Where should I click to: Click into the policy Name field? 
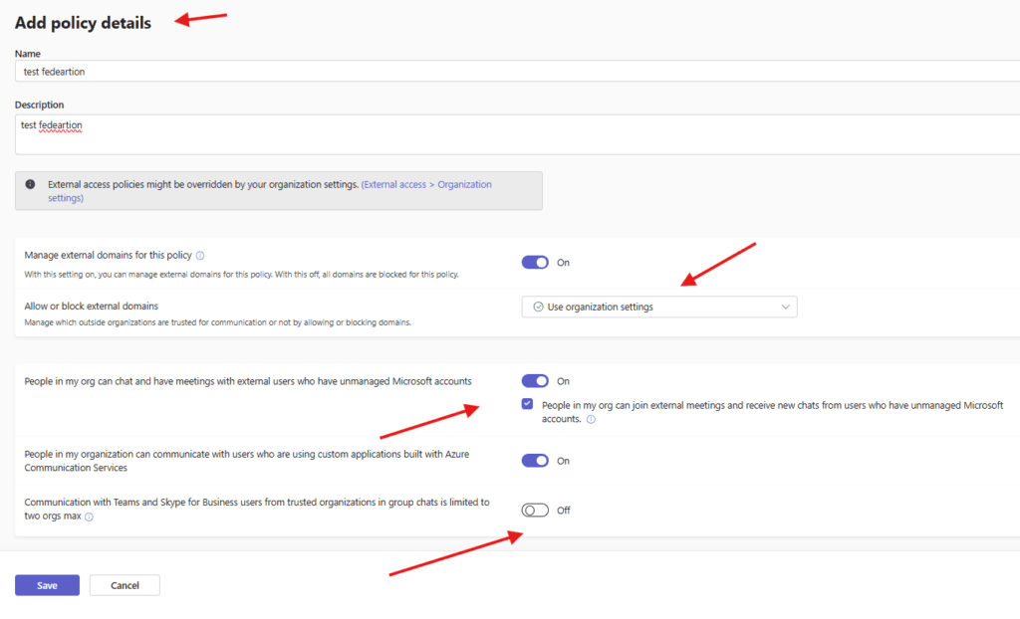coord(516,72)
